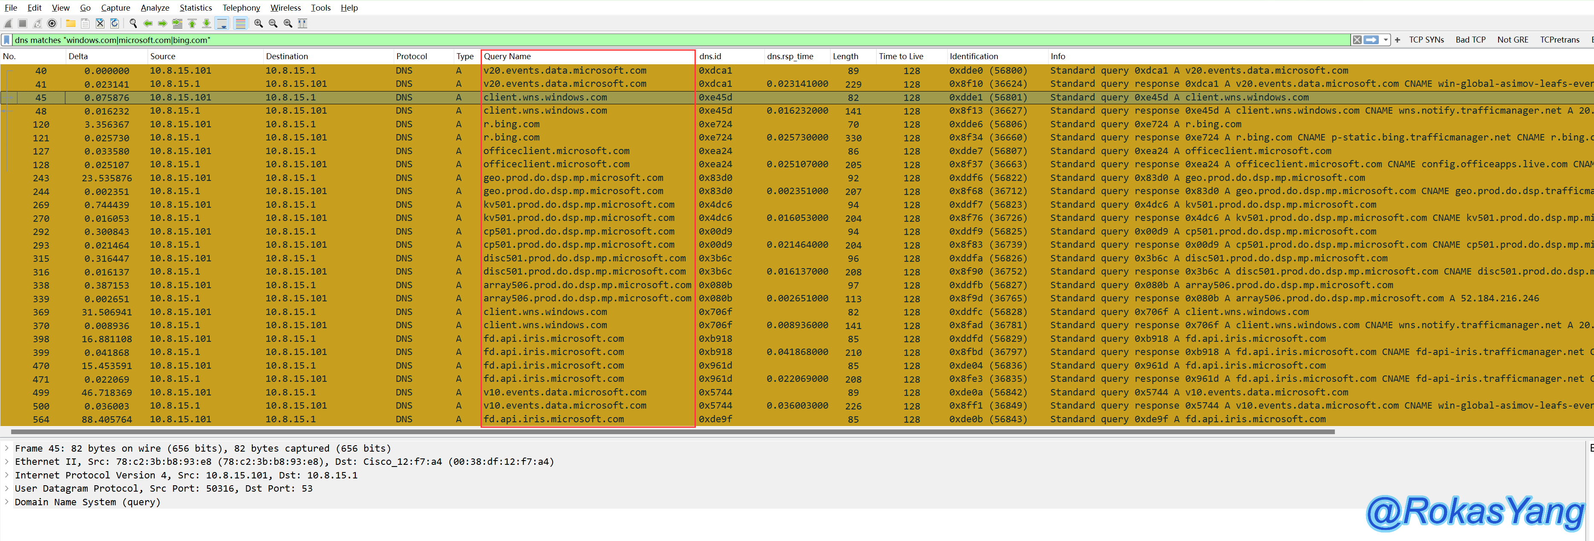Go to the first packet icon

(193, 23)
